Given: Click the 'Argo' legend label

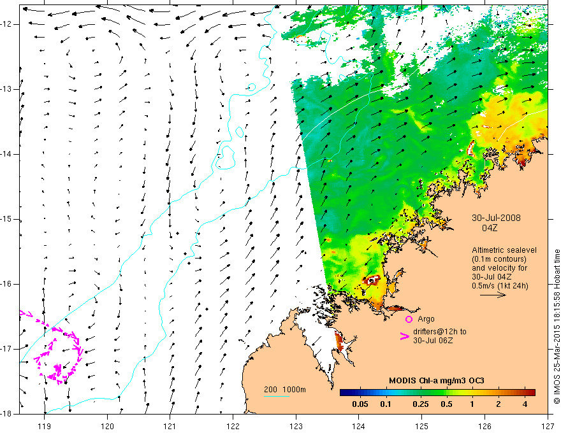Looking at the screenshot, I should point(426,319).
